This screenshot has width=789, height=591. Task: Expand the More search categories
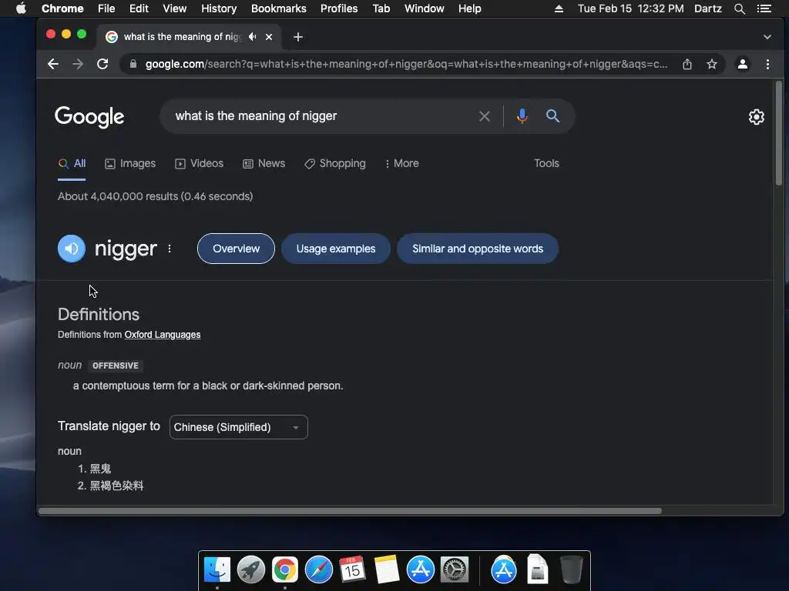[x=401, y=163]
